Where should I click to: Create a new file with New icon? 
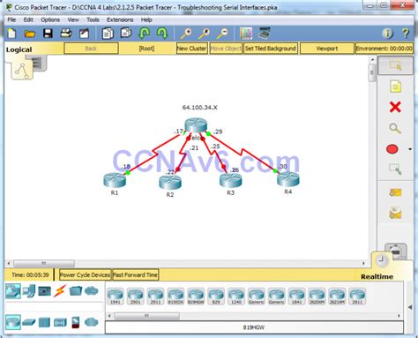pyautogui.click(x=12, y=34)
